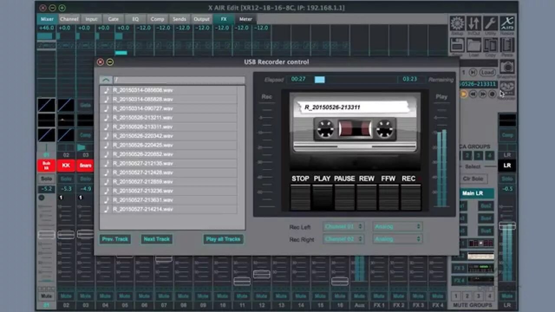Mute the Aux channel
This screenshot has width=555, height=312.
point(359,296)
